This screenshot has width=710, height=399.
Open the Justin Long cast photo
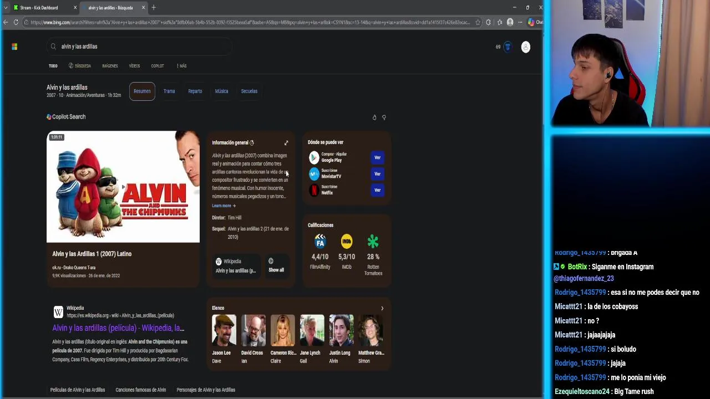[x=341, y=330]
